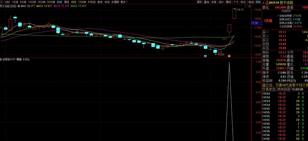The width and height of the screenshot is (308, 141).
Task: Open the 多股 multi-stock view
Action: point(214,2)
